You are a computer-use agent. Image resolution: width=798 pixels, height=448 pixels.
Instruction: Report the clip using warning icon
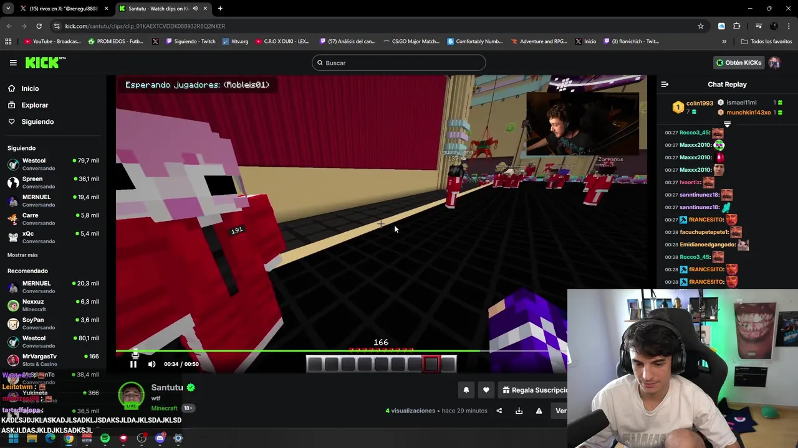pos(539,411)
